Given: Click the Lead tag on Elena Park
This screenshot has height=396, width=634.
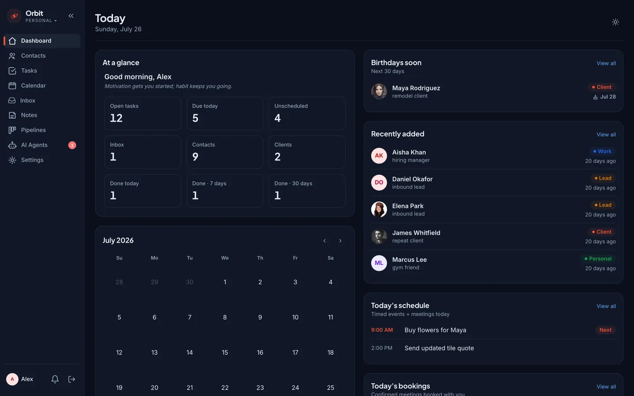Looking at the screenshot, I should tap(603, 205).
